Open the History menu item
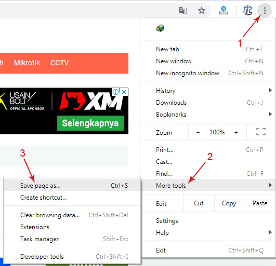This screenshot has width=276, height=266. click(208, 91)
